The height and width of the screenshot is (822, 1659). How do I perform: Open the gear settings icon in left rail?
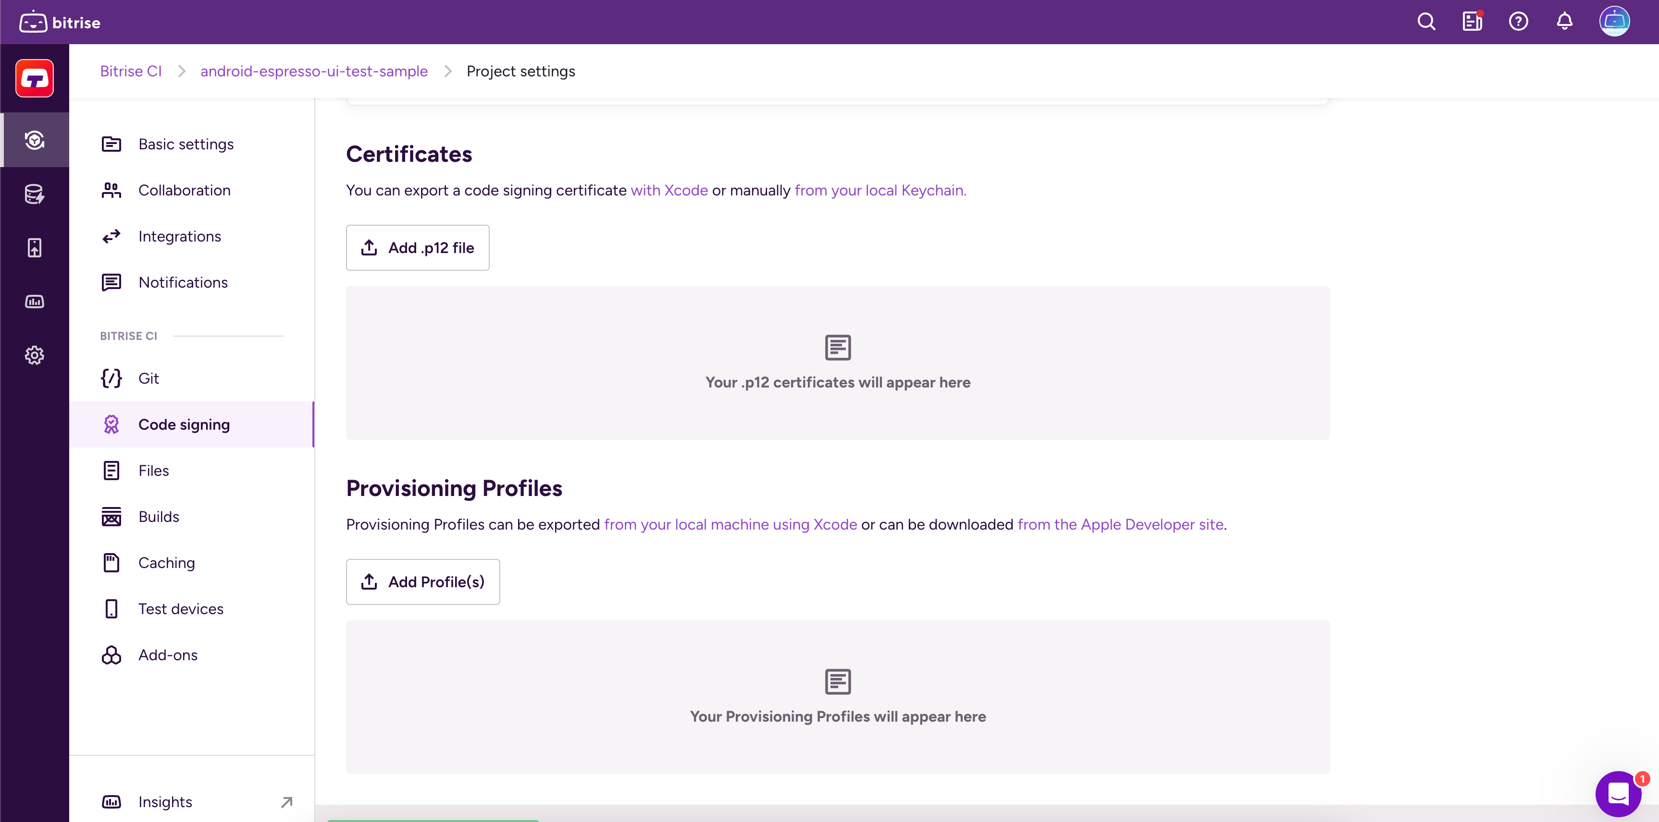pyautogui.click(x=35, y=355)
